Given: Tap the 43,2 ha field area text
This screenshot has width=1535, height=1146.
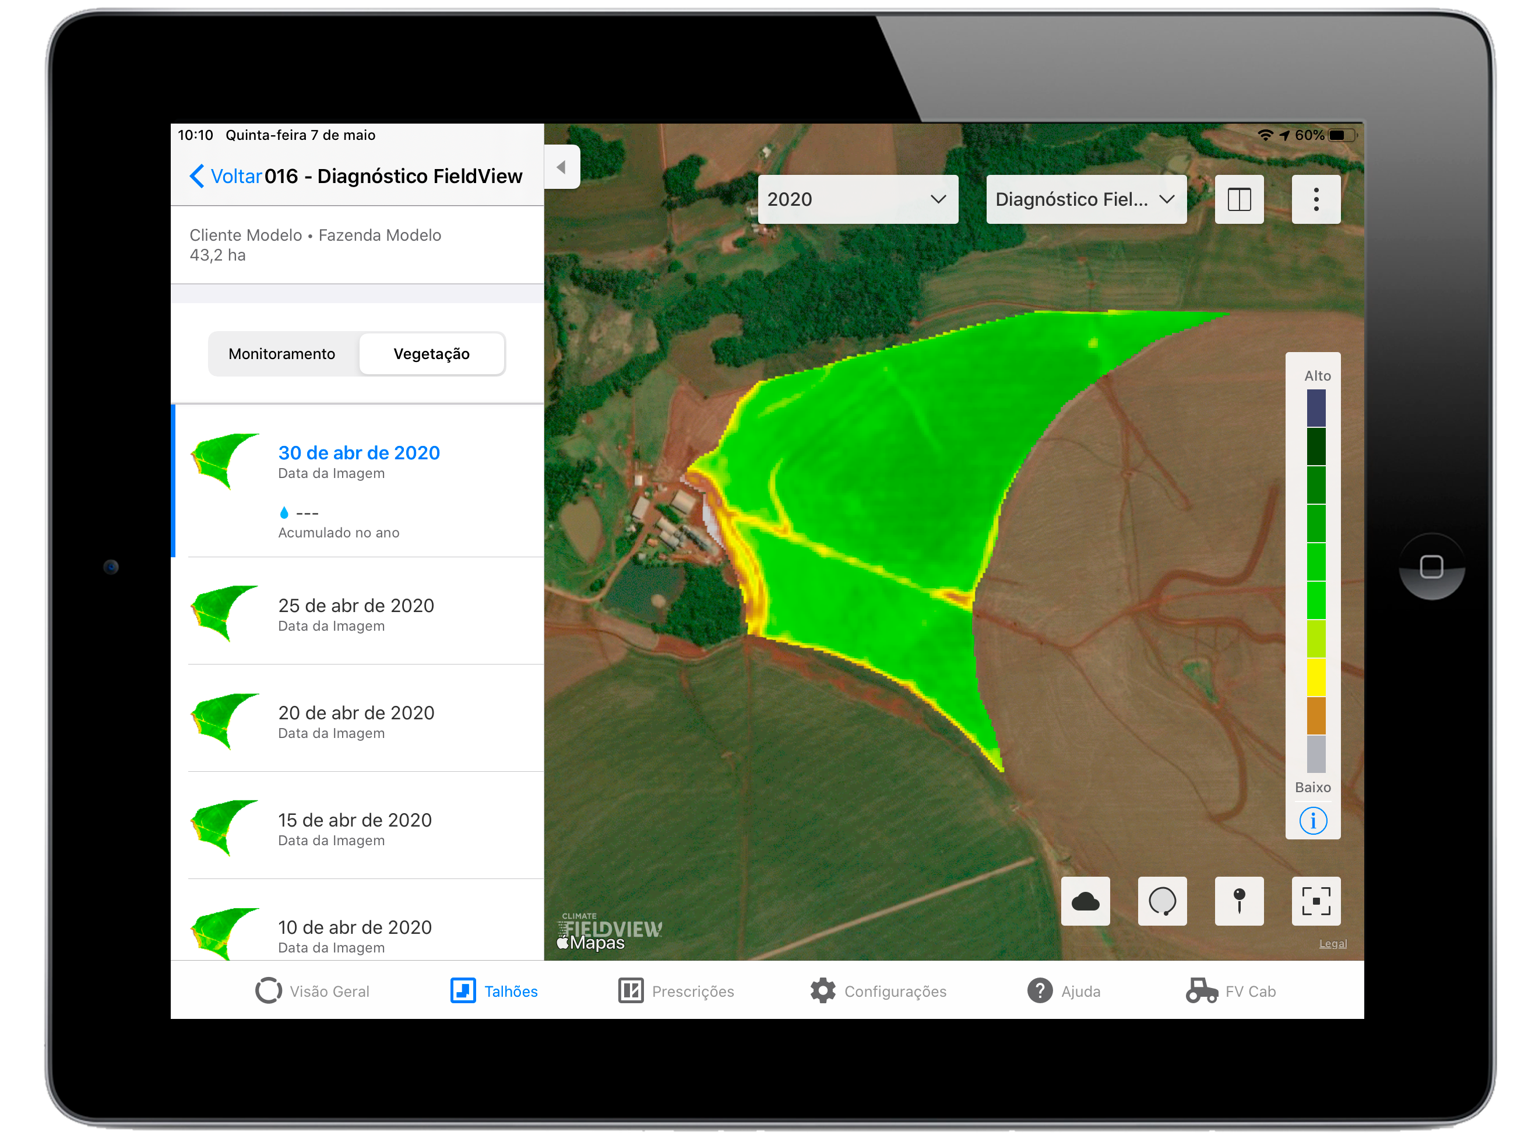Looking at the screenshot, I should 217,255.
